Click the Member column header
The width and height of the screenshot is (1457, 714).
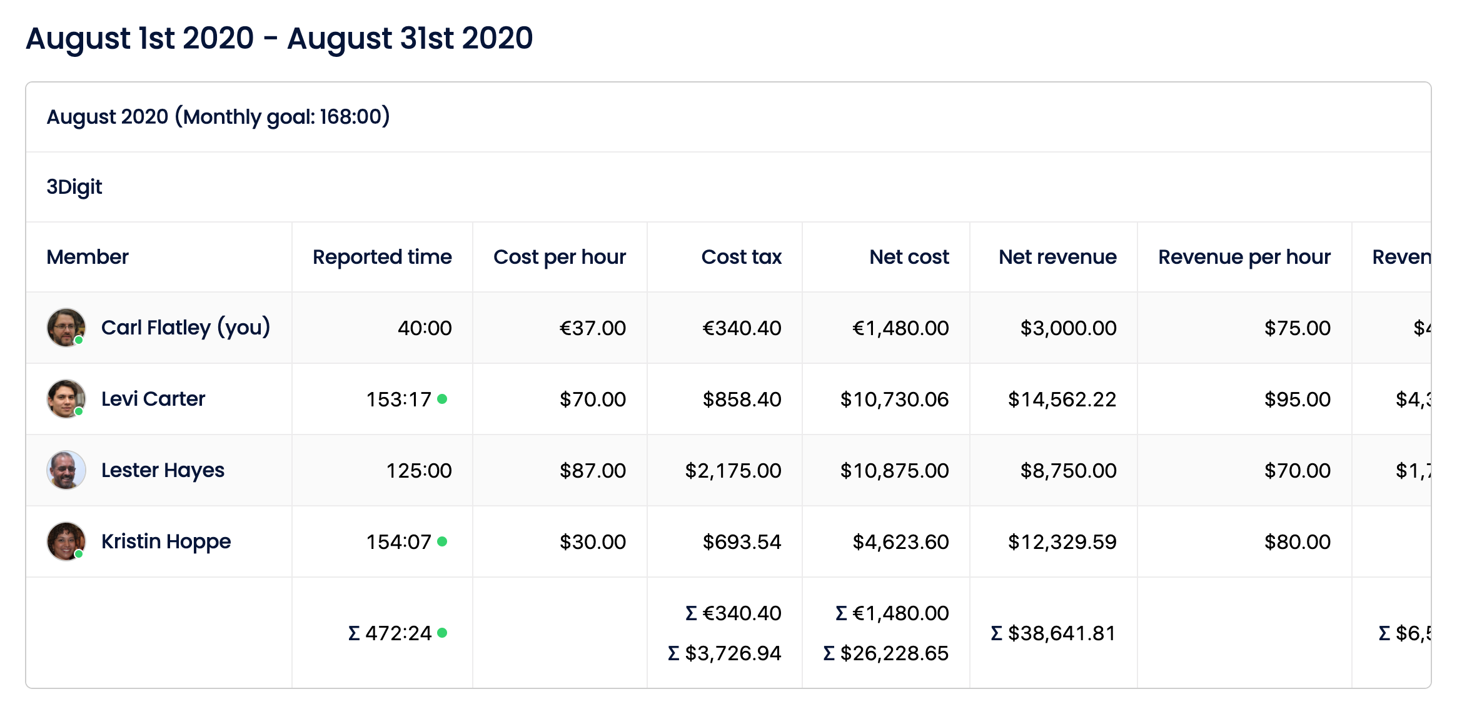[x=88, y=257]
